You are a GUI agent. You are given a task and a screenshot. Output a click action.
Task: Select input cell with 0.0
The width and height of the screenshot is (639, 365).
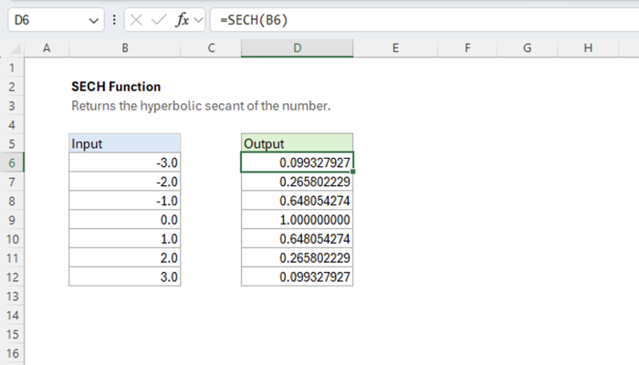point(125,220)
